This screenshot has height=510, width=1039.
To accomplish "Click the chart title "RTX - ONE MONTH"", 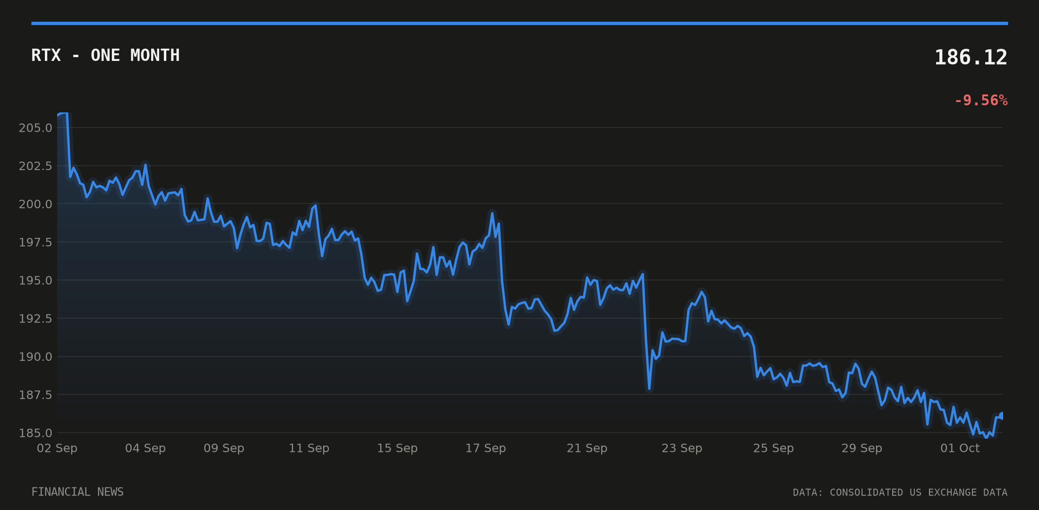I will [105, 55].
